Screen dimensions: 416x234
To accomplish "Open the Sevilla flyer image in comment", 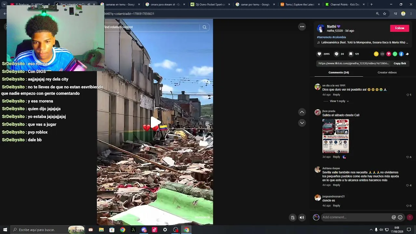I will 335,136.
